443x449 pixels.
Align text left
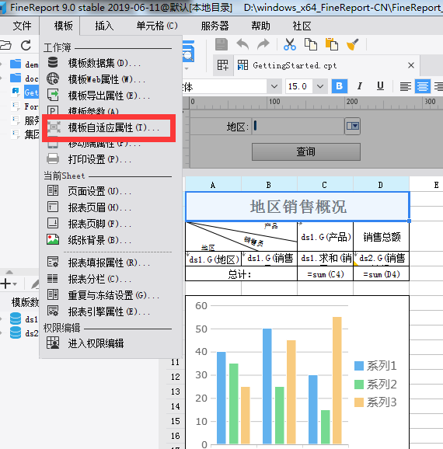click(x=406, y=86)
